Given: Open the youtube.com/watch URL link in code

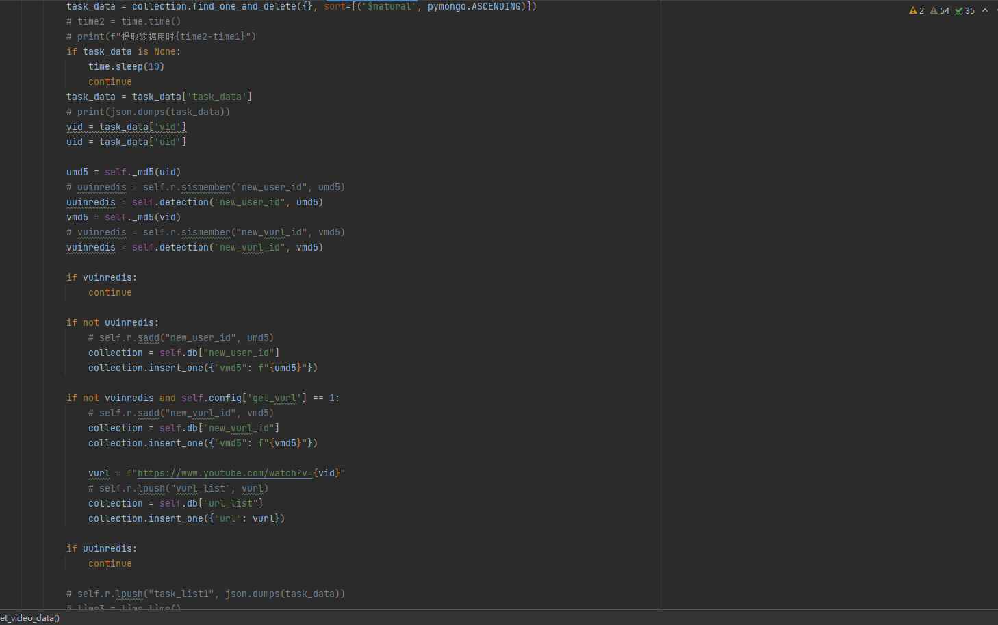Looking at the screenshot, I should tap(225, 473).
